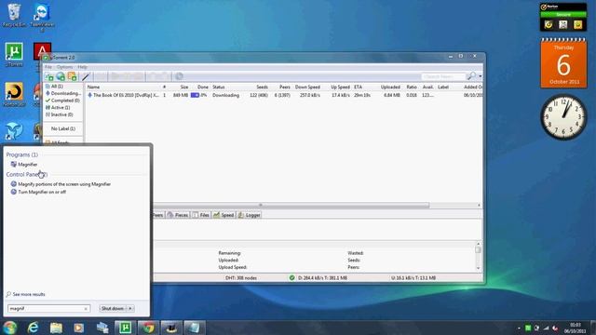Open the Shut down options arrow
Image resolution: width=596 pixels, height=335 pixels.
[130, 308]
